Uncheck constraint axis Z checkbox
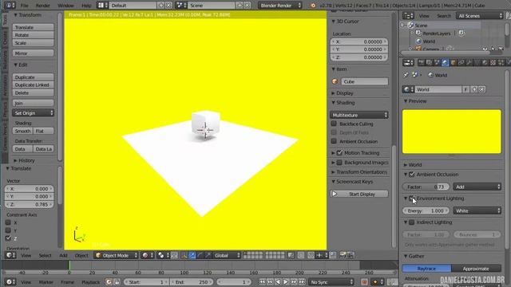The height and width of the screenshot is (287, 511). coord(8,238)
